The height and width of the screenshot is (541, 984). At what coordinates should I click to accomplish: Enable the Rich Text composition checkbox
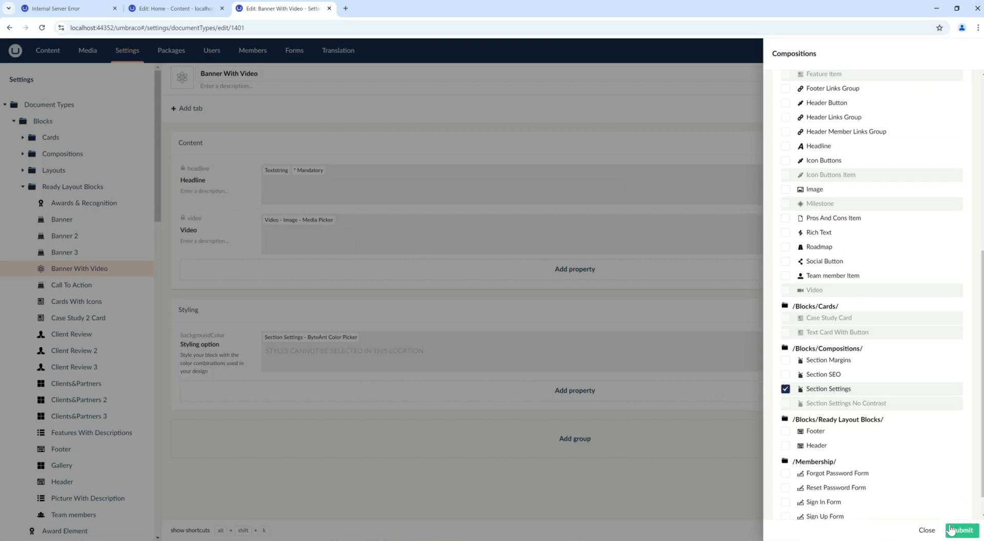click(785, 233)
